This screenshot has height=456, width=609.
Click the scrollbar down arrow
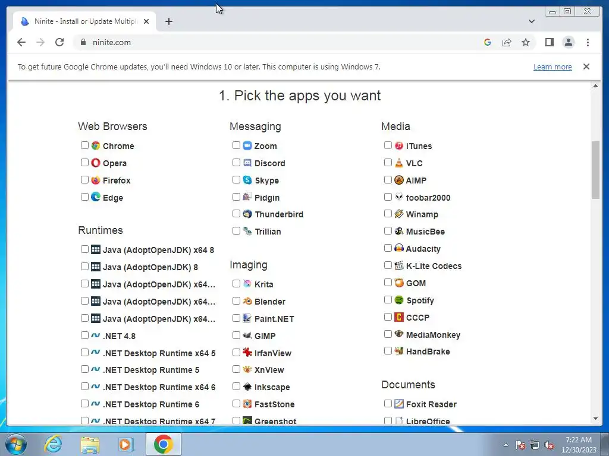click(595, 419)
